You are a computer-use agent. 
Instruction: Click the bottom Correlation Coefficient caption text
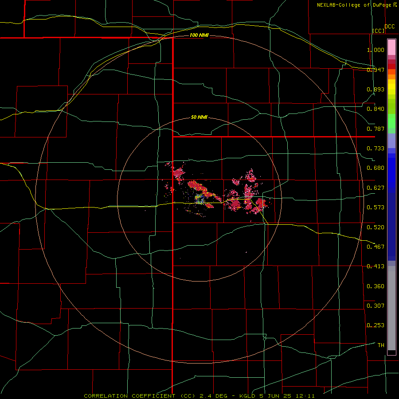(199, 396)
